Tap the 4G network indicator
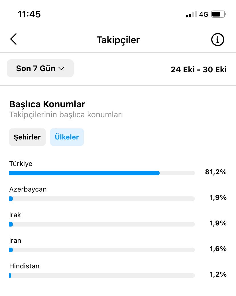The width and height of the screenshot is (236, 296). click(x=204, y=14)
